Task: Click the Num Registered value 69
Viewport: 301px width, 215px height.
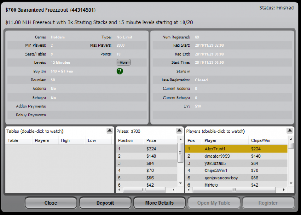Action: pos(197,37)
